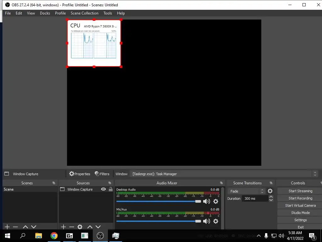Open Windows search from taskbar
Viewport: 322px width, 242px height.
point(23,236)
